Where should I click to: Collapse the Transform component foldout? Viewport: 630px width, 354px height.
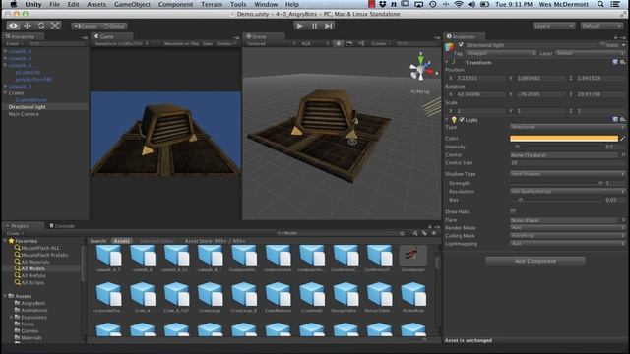click(447, 63)
